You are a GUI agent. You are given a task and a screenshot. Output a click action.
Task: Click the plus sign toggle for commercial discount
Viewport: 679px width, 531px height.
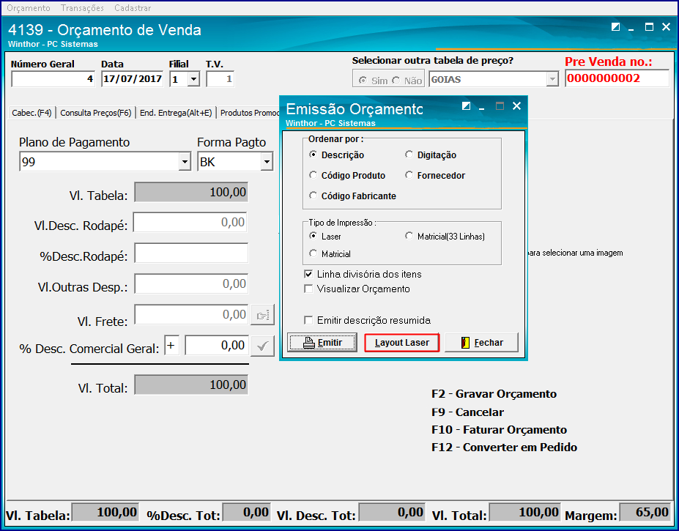pyautogui.click(x=171, y=345)
